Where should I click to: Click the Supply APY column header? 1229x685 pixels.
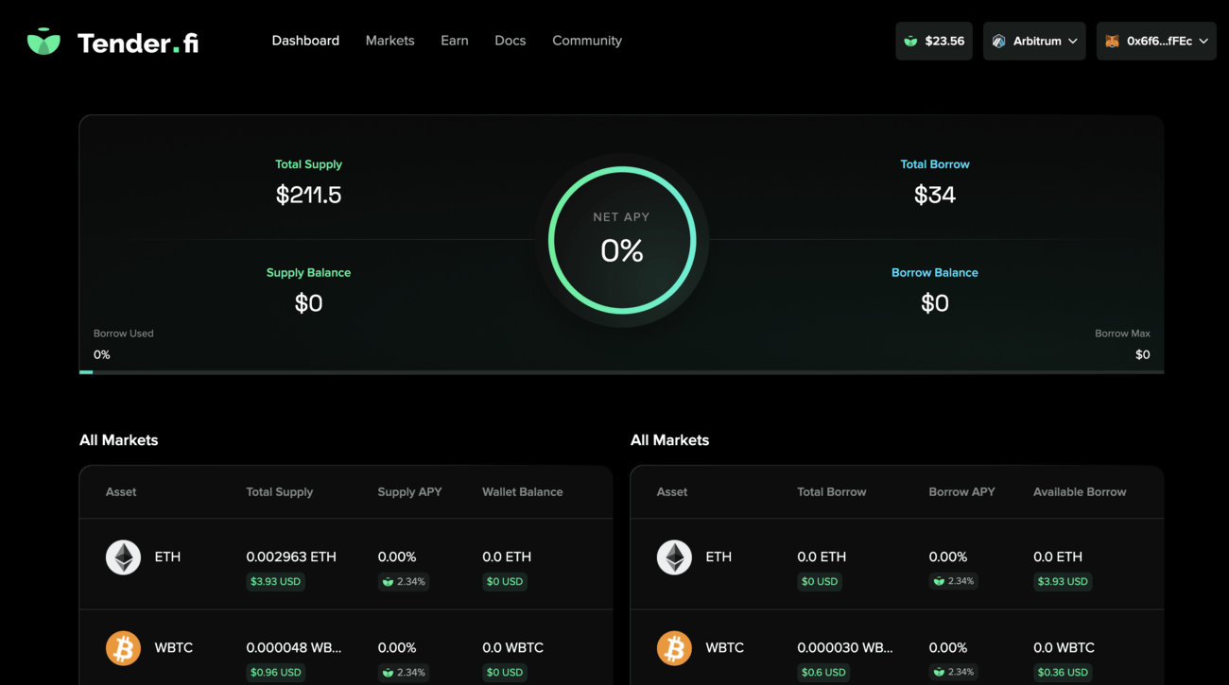click(x=409, y=492)
